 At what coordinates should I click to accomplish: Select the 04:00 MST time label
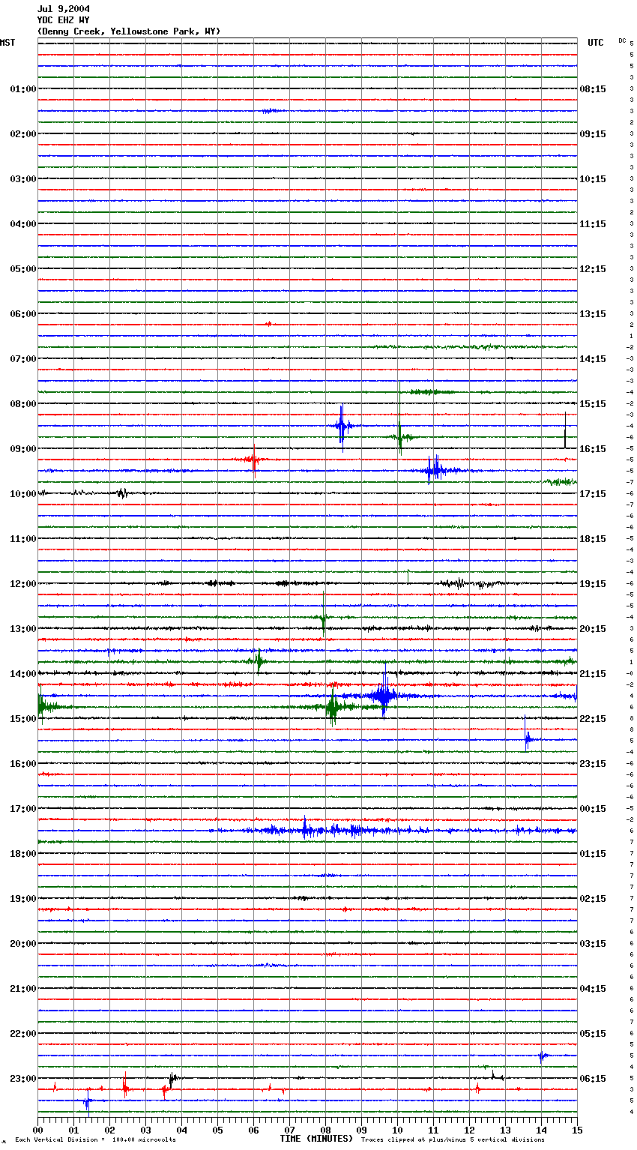coord(22,224)
